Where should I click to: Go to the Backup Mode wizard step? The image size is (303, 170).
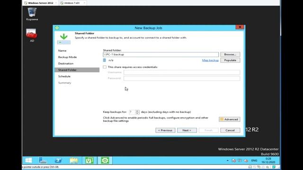(x=67, y=57)
